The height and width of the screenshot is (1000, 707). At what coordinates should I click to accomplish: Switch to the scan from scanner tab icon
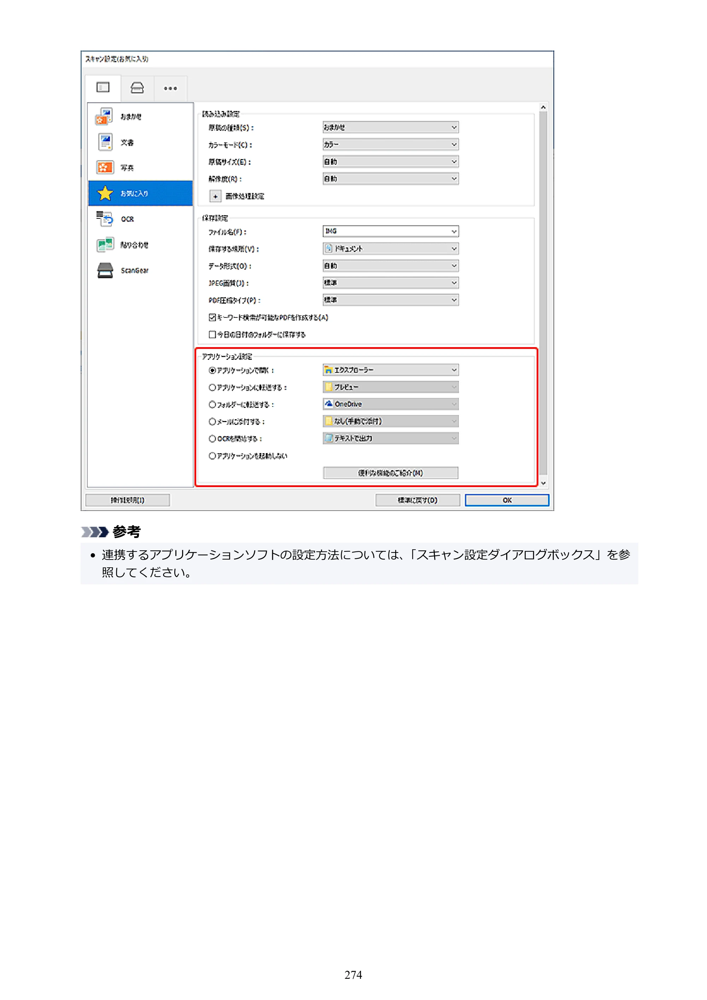point(137,88)
